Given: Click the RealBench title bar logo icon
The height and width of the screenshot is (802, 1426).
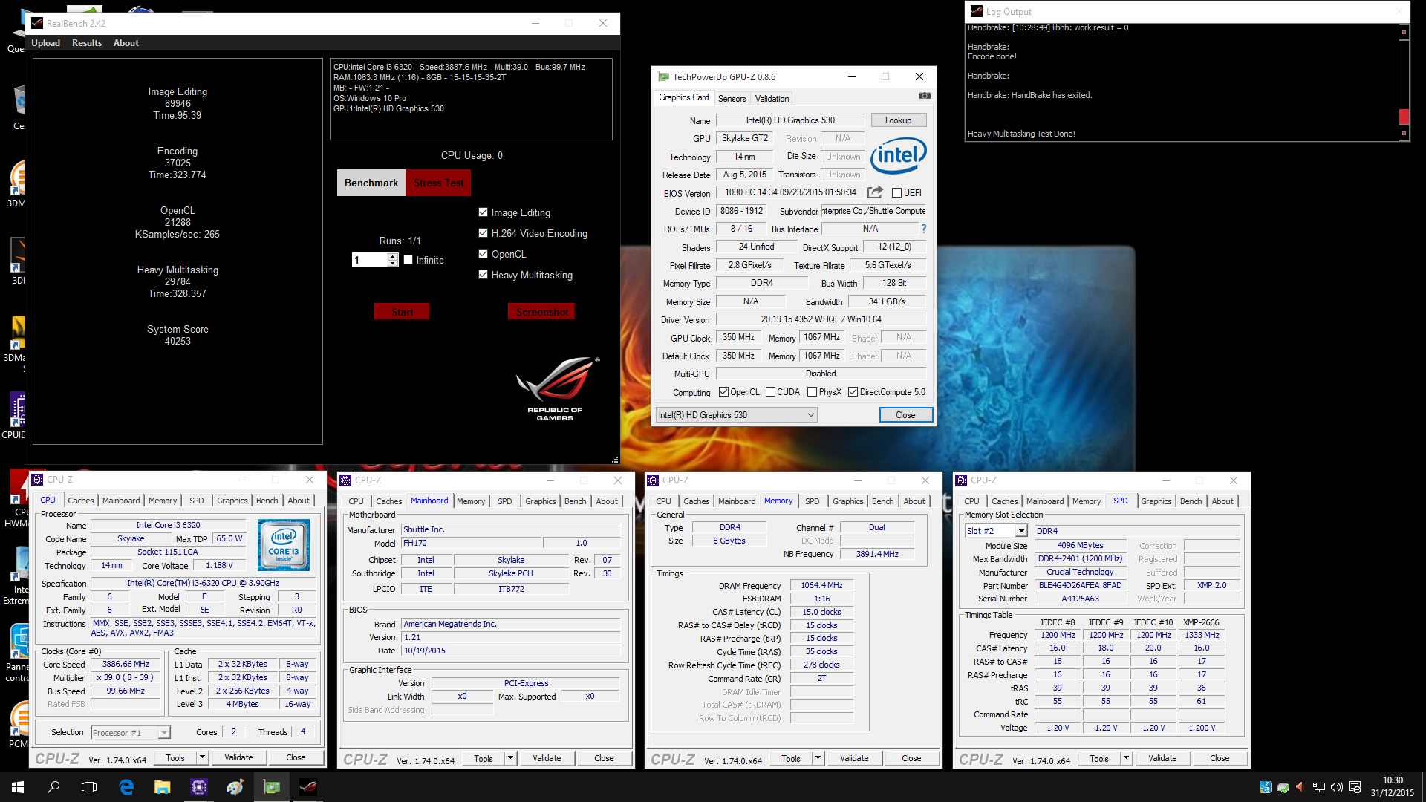Looking at the screenshot, I should (x=37, y=23).
